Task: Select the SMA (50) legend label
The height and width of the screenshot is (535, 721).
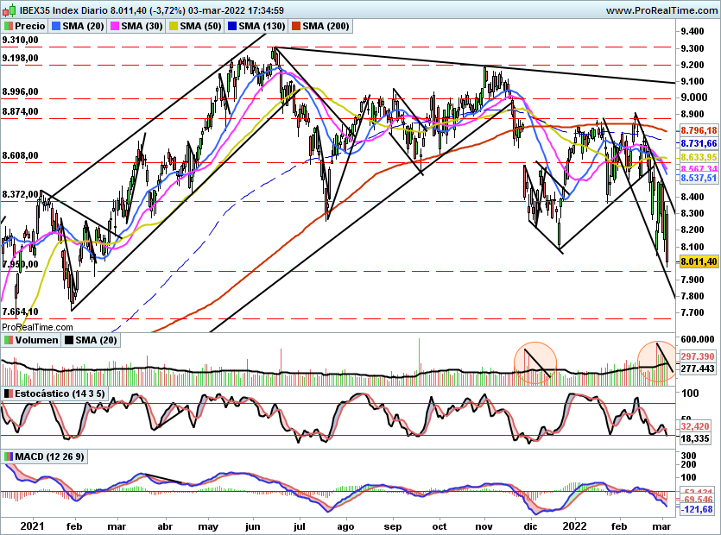Action: (201, 26)
